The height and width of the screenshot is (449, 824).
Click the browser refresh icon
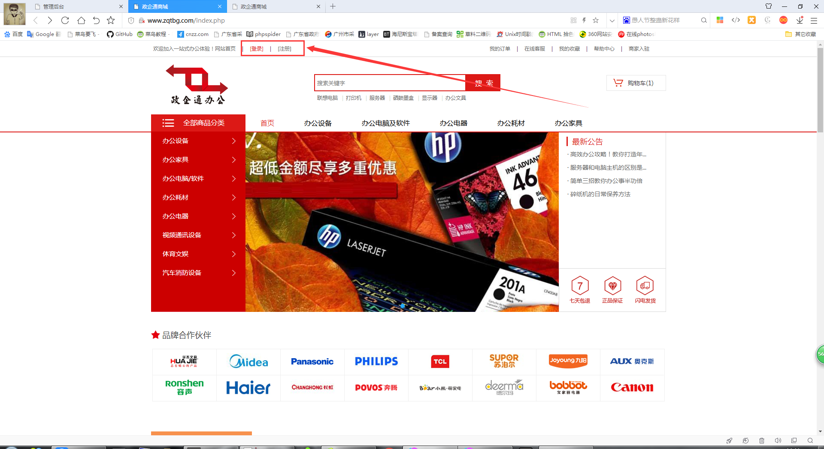[65, 20]
